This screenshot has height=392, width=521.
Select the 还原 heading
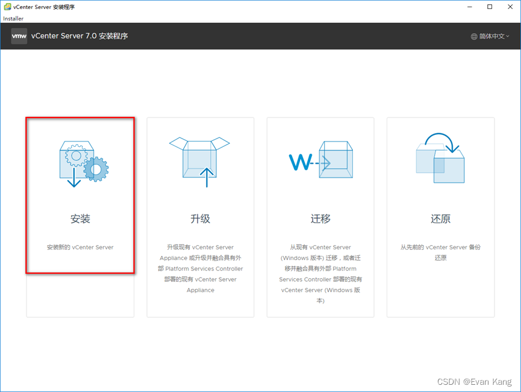(440, 219)
